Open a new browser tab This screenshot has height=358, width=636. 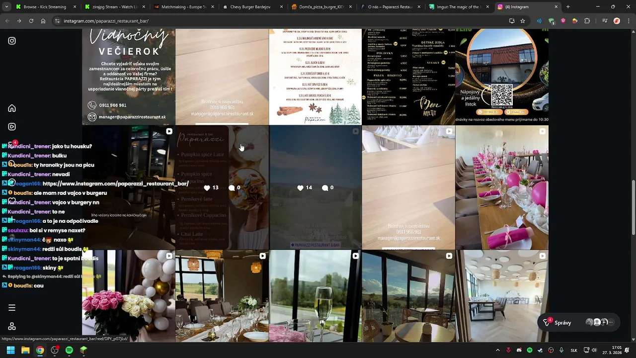(568, 7)
